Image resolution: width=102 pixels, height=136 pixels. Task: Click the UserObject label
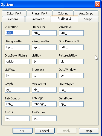(x=66, y=84)
